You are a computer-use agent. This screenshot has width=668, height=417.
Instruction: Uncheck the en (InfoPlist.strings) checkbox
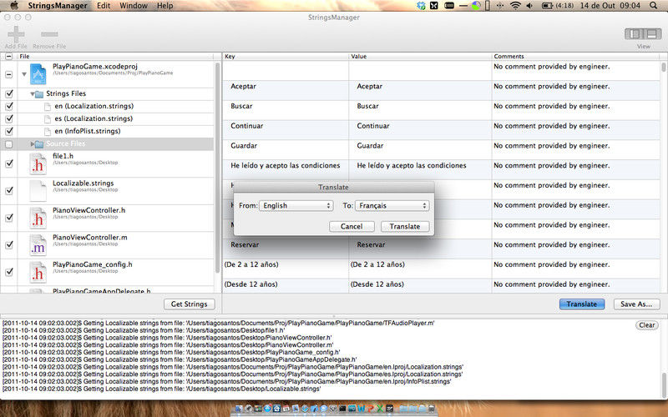click(9, 131)
